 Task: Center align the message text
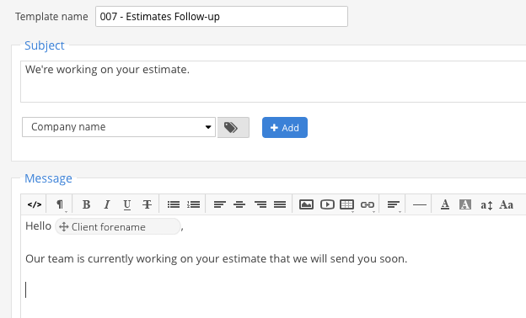pyautogui.click(x=239, y=204)
